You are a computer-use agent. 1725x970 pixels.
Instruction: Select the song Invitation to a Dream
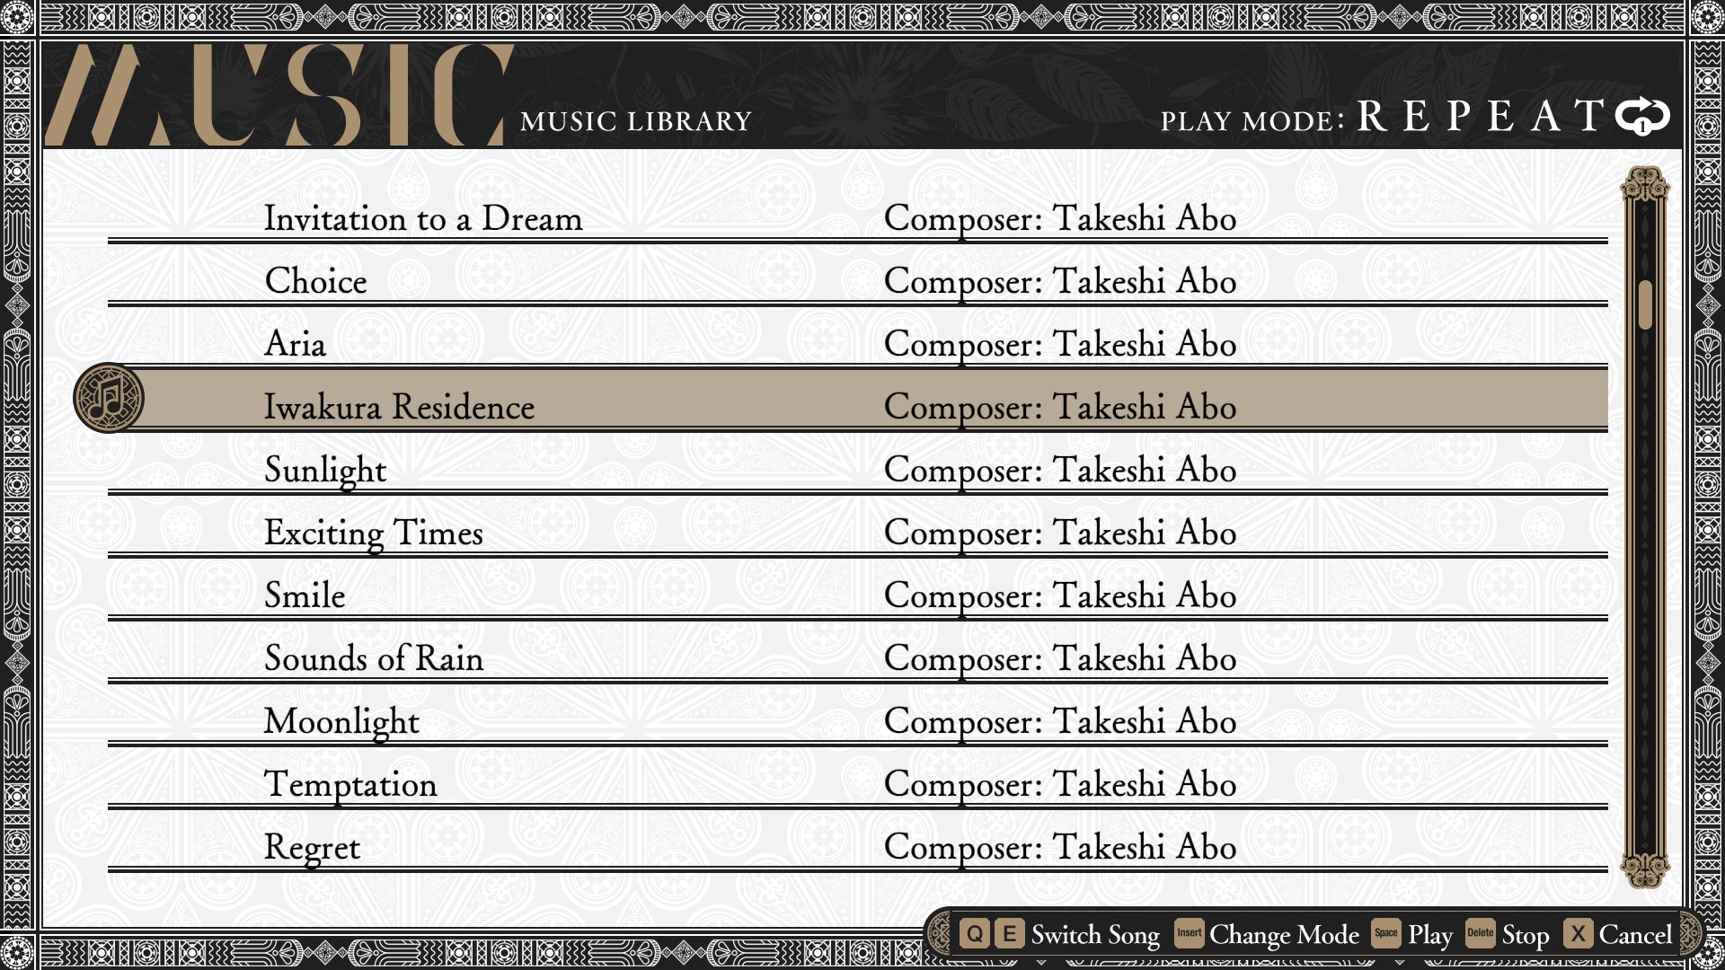[423, 218]
